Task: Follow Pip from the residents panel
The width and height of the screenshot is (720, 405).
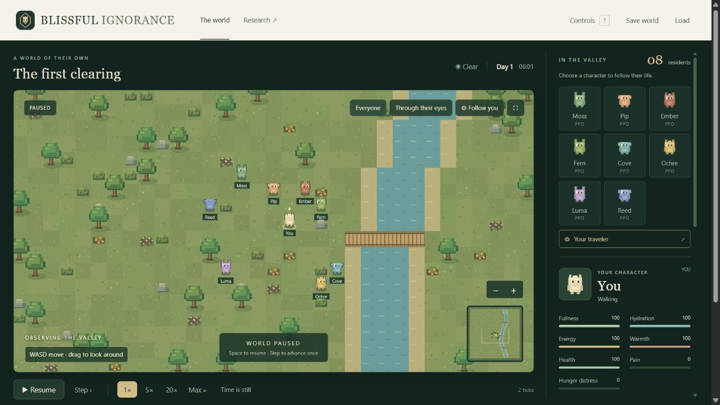Action: pos(624,108)
